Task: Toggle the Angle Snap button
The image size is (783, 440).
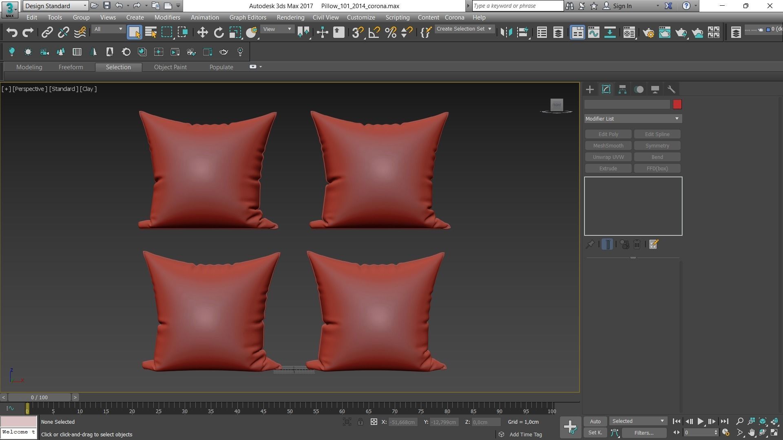Action: click(374, 32)
